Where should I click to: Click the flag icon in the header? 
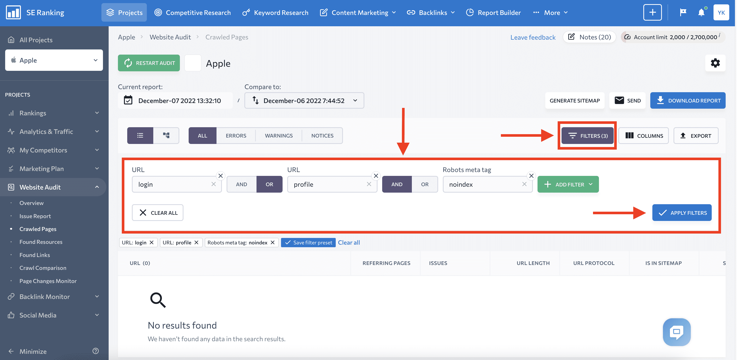pos(683,12)
